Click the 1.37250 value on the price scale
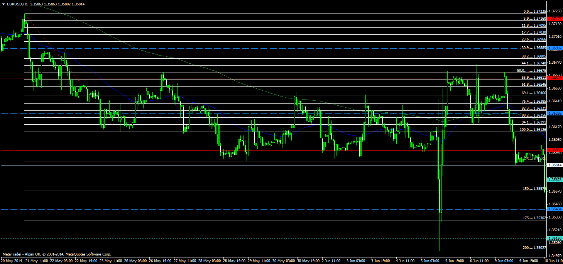 pyautogui.click(x=555, y=11)
